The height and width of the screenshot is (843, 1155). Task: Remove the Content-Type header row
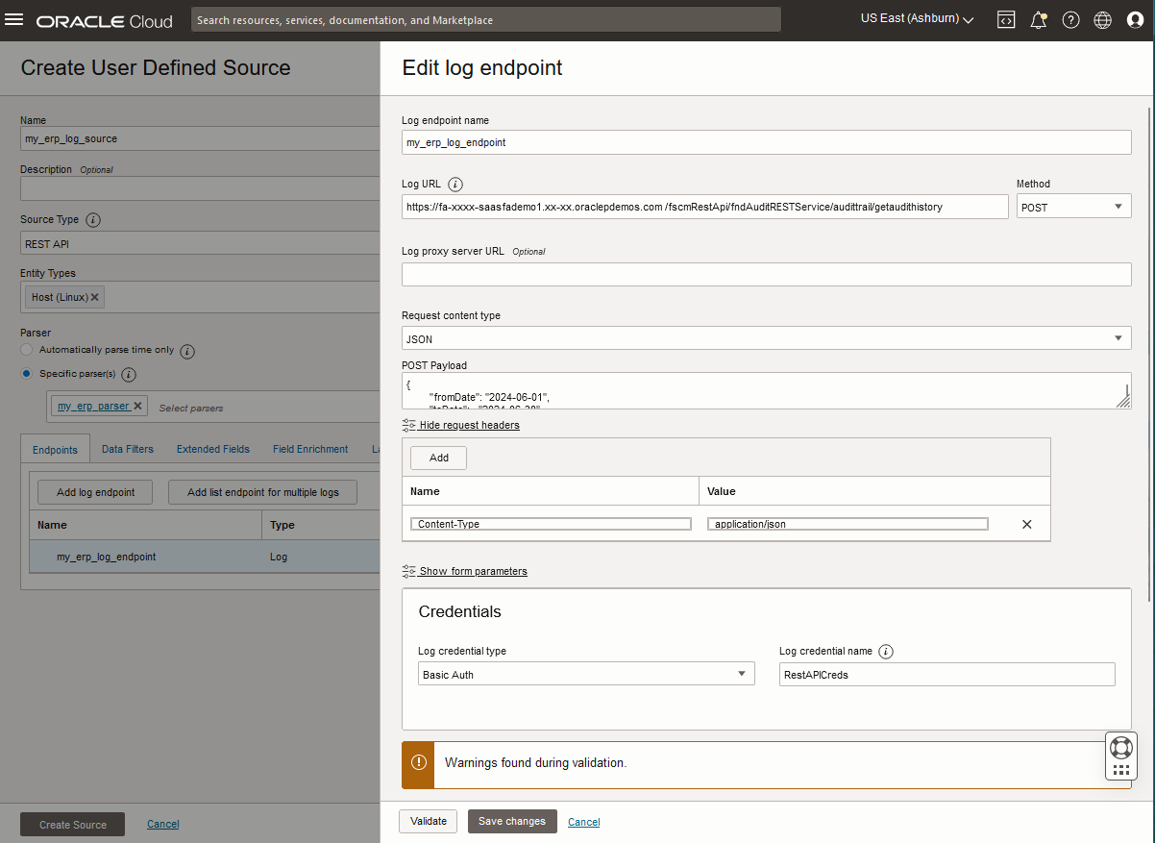click(x=1026, y=524)
